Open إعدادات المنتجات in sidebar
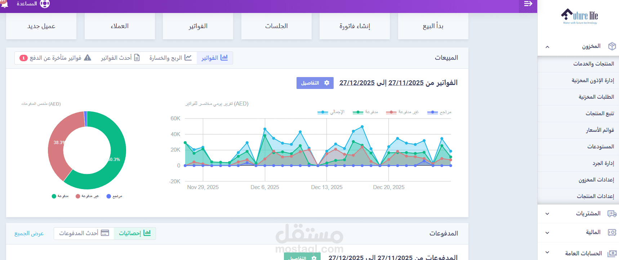Viewport: 619px width, 260px height. click(x=578, y=196)
